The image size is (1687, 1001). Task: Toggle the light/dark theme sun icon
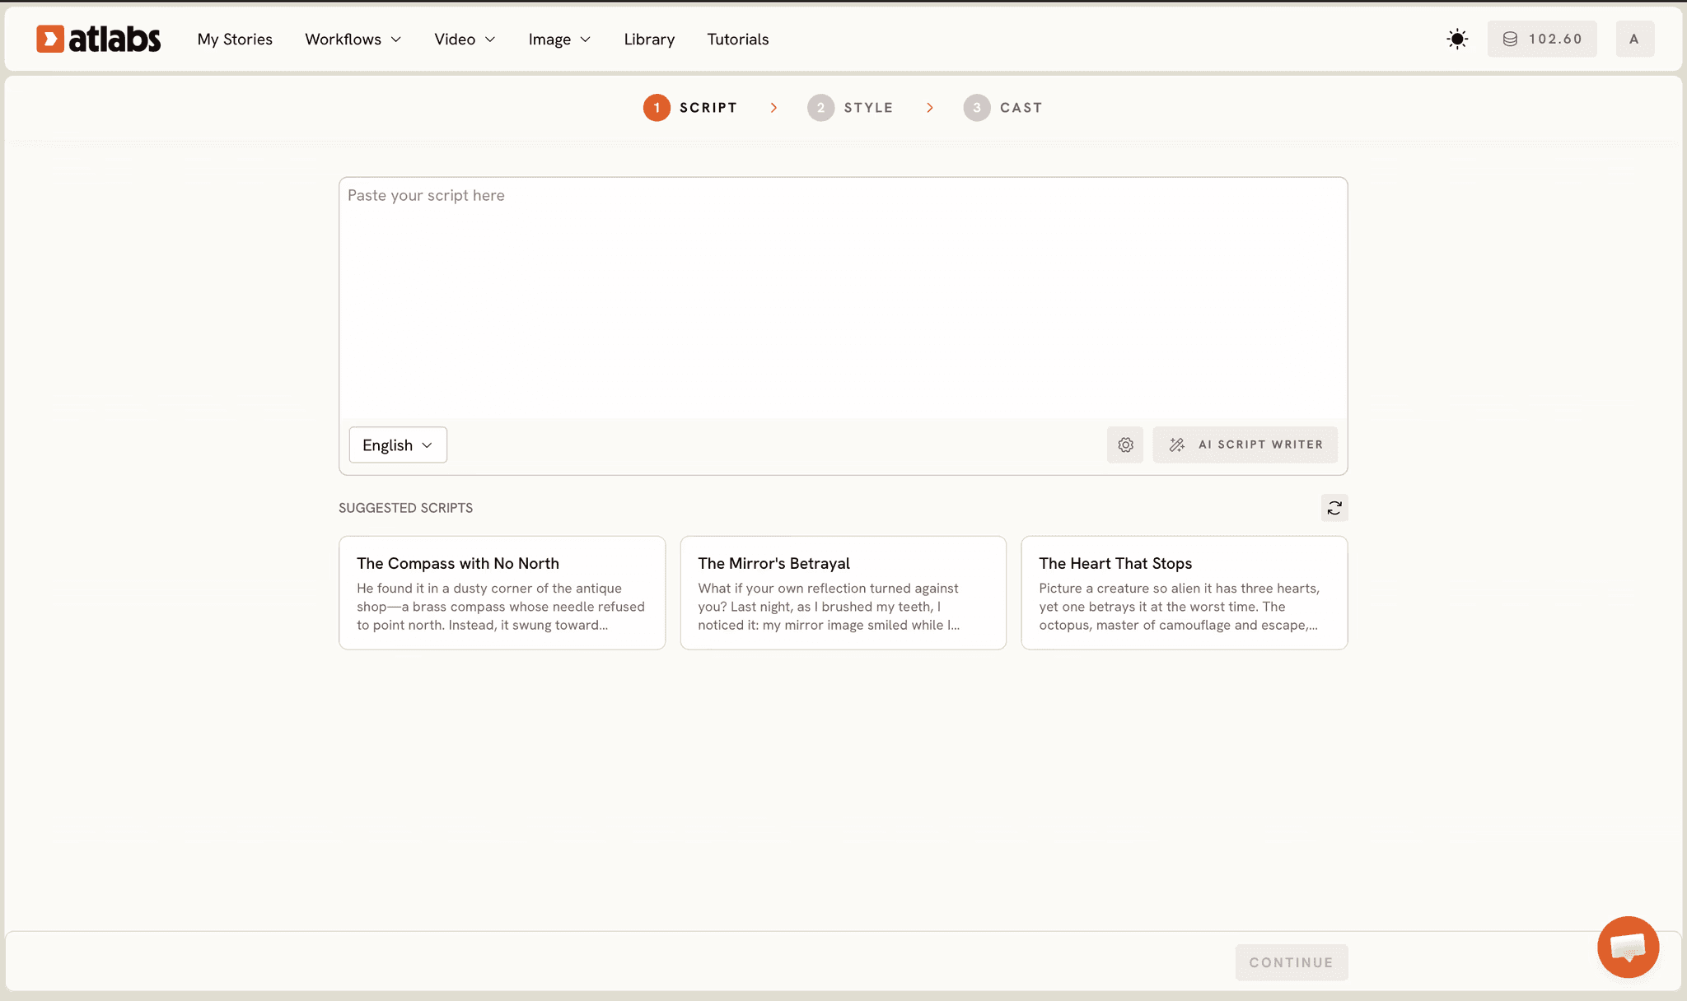[x=1457, y=39]
